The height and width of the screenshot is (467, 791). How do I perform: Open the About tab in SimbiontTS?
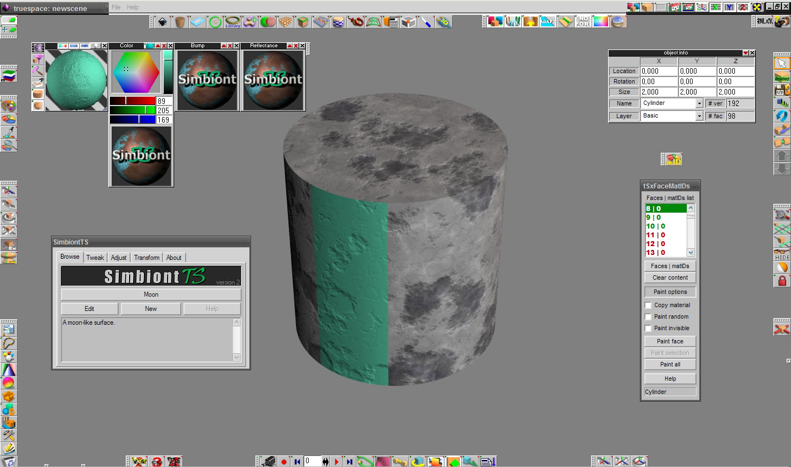174,258
